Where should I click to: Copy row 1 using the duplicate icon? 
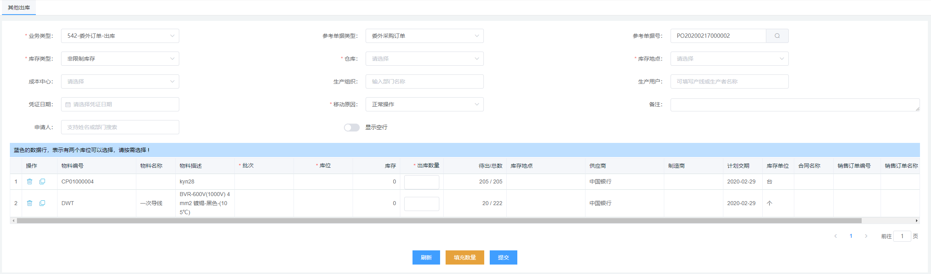pos(42,181)
